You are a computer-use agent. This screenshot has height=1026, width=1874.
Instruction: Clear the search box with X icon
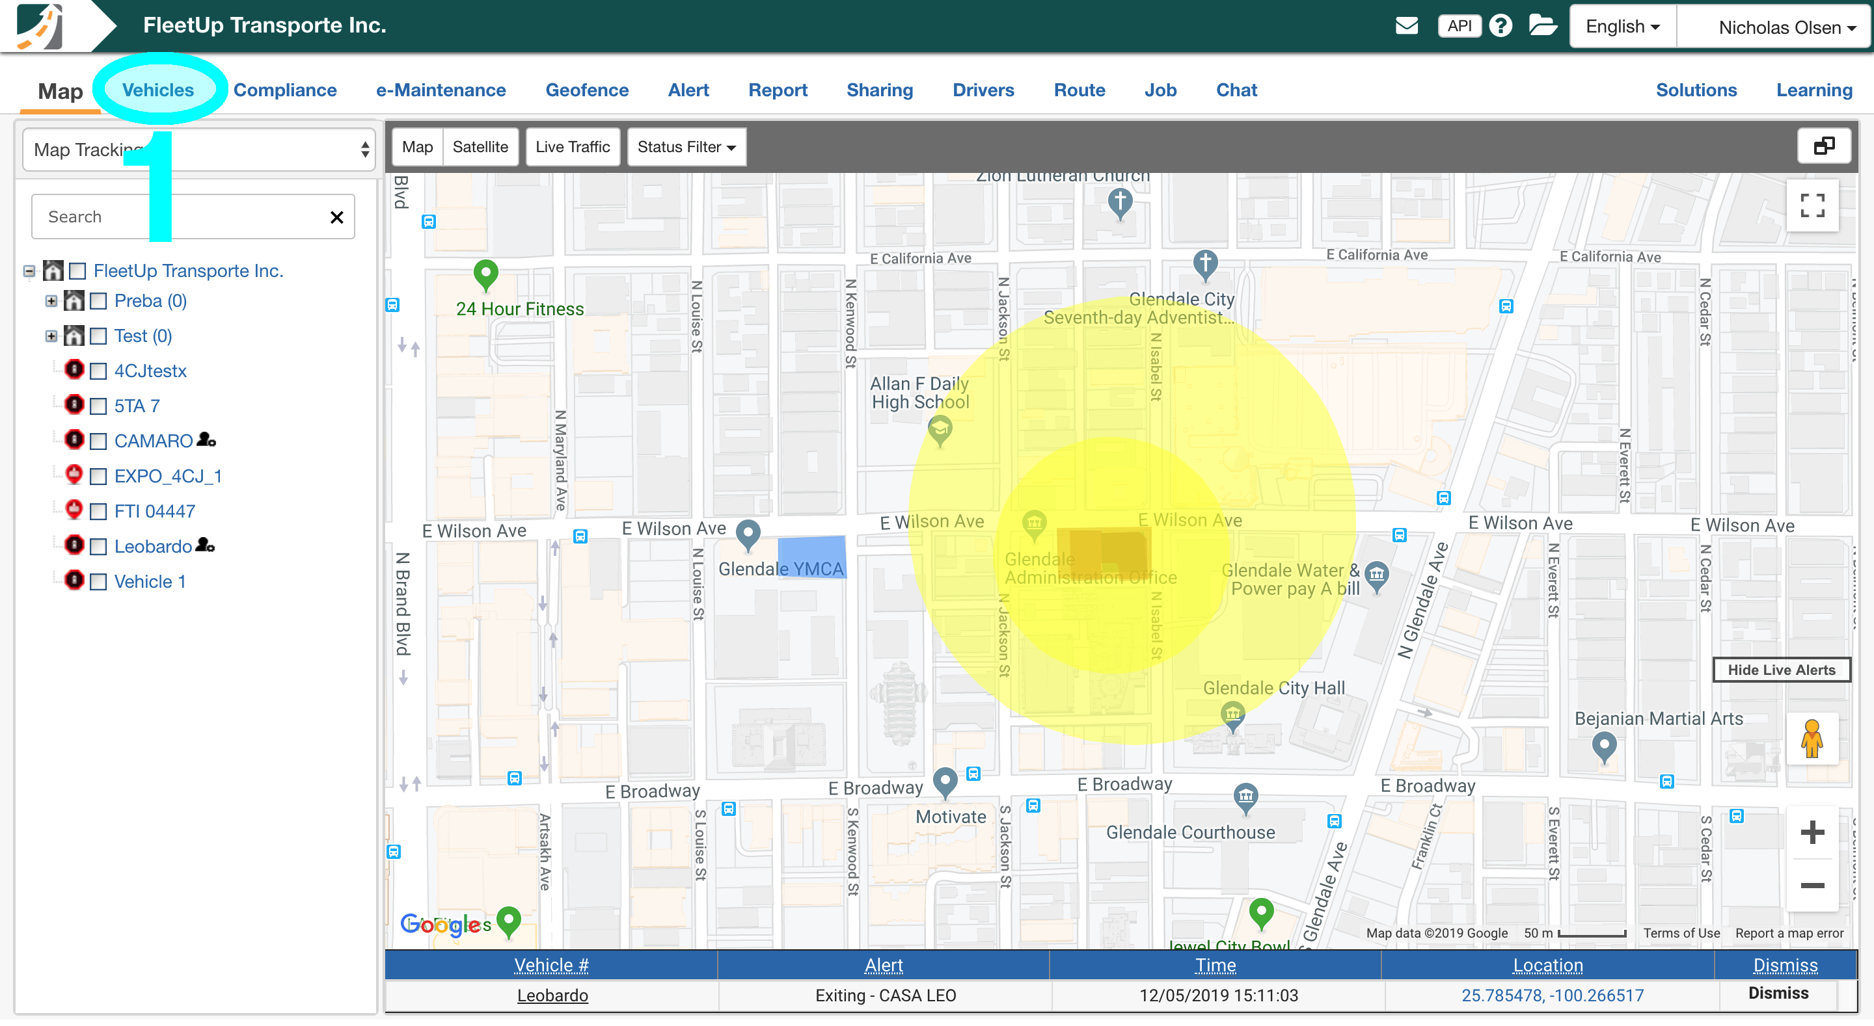(x=337, y=217)
